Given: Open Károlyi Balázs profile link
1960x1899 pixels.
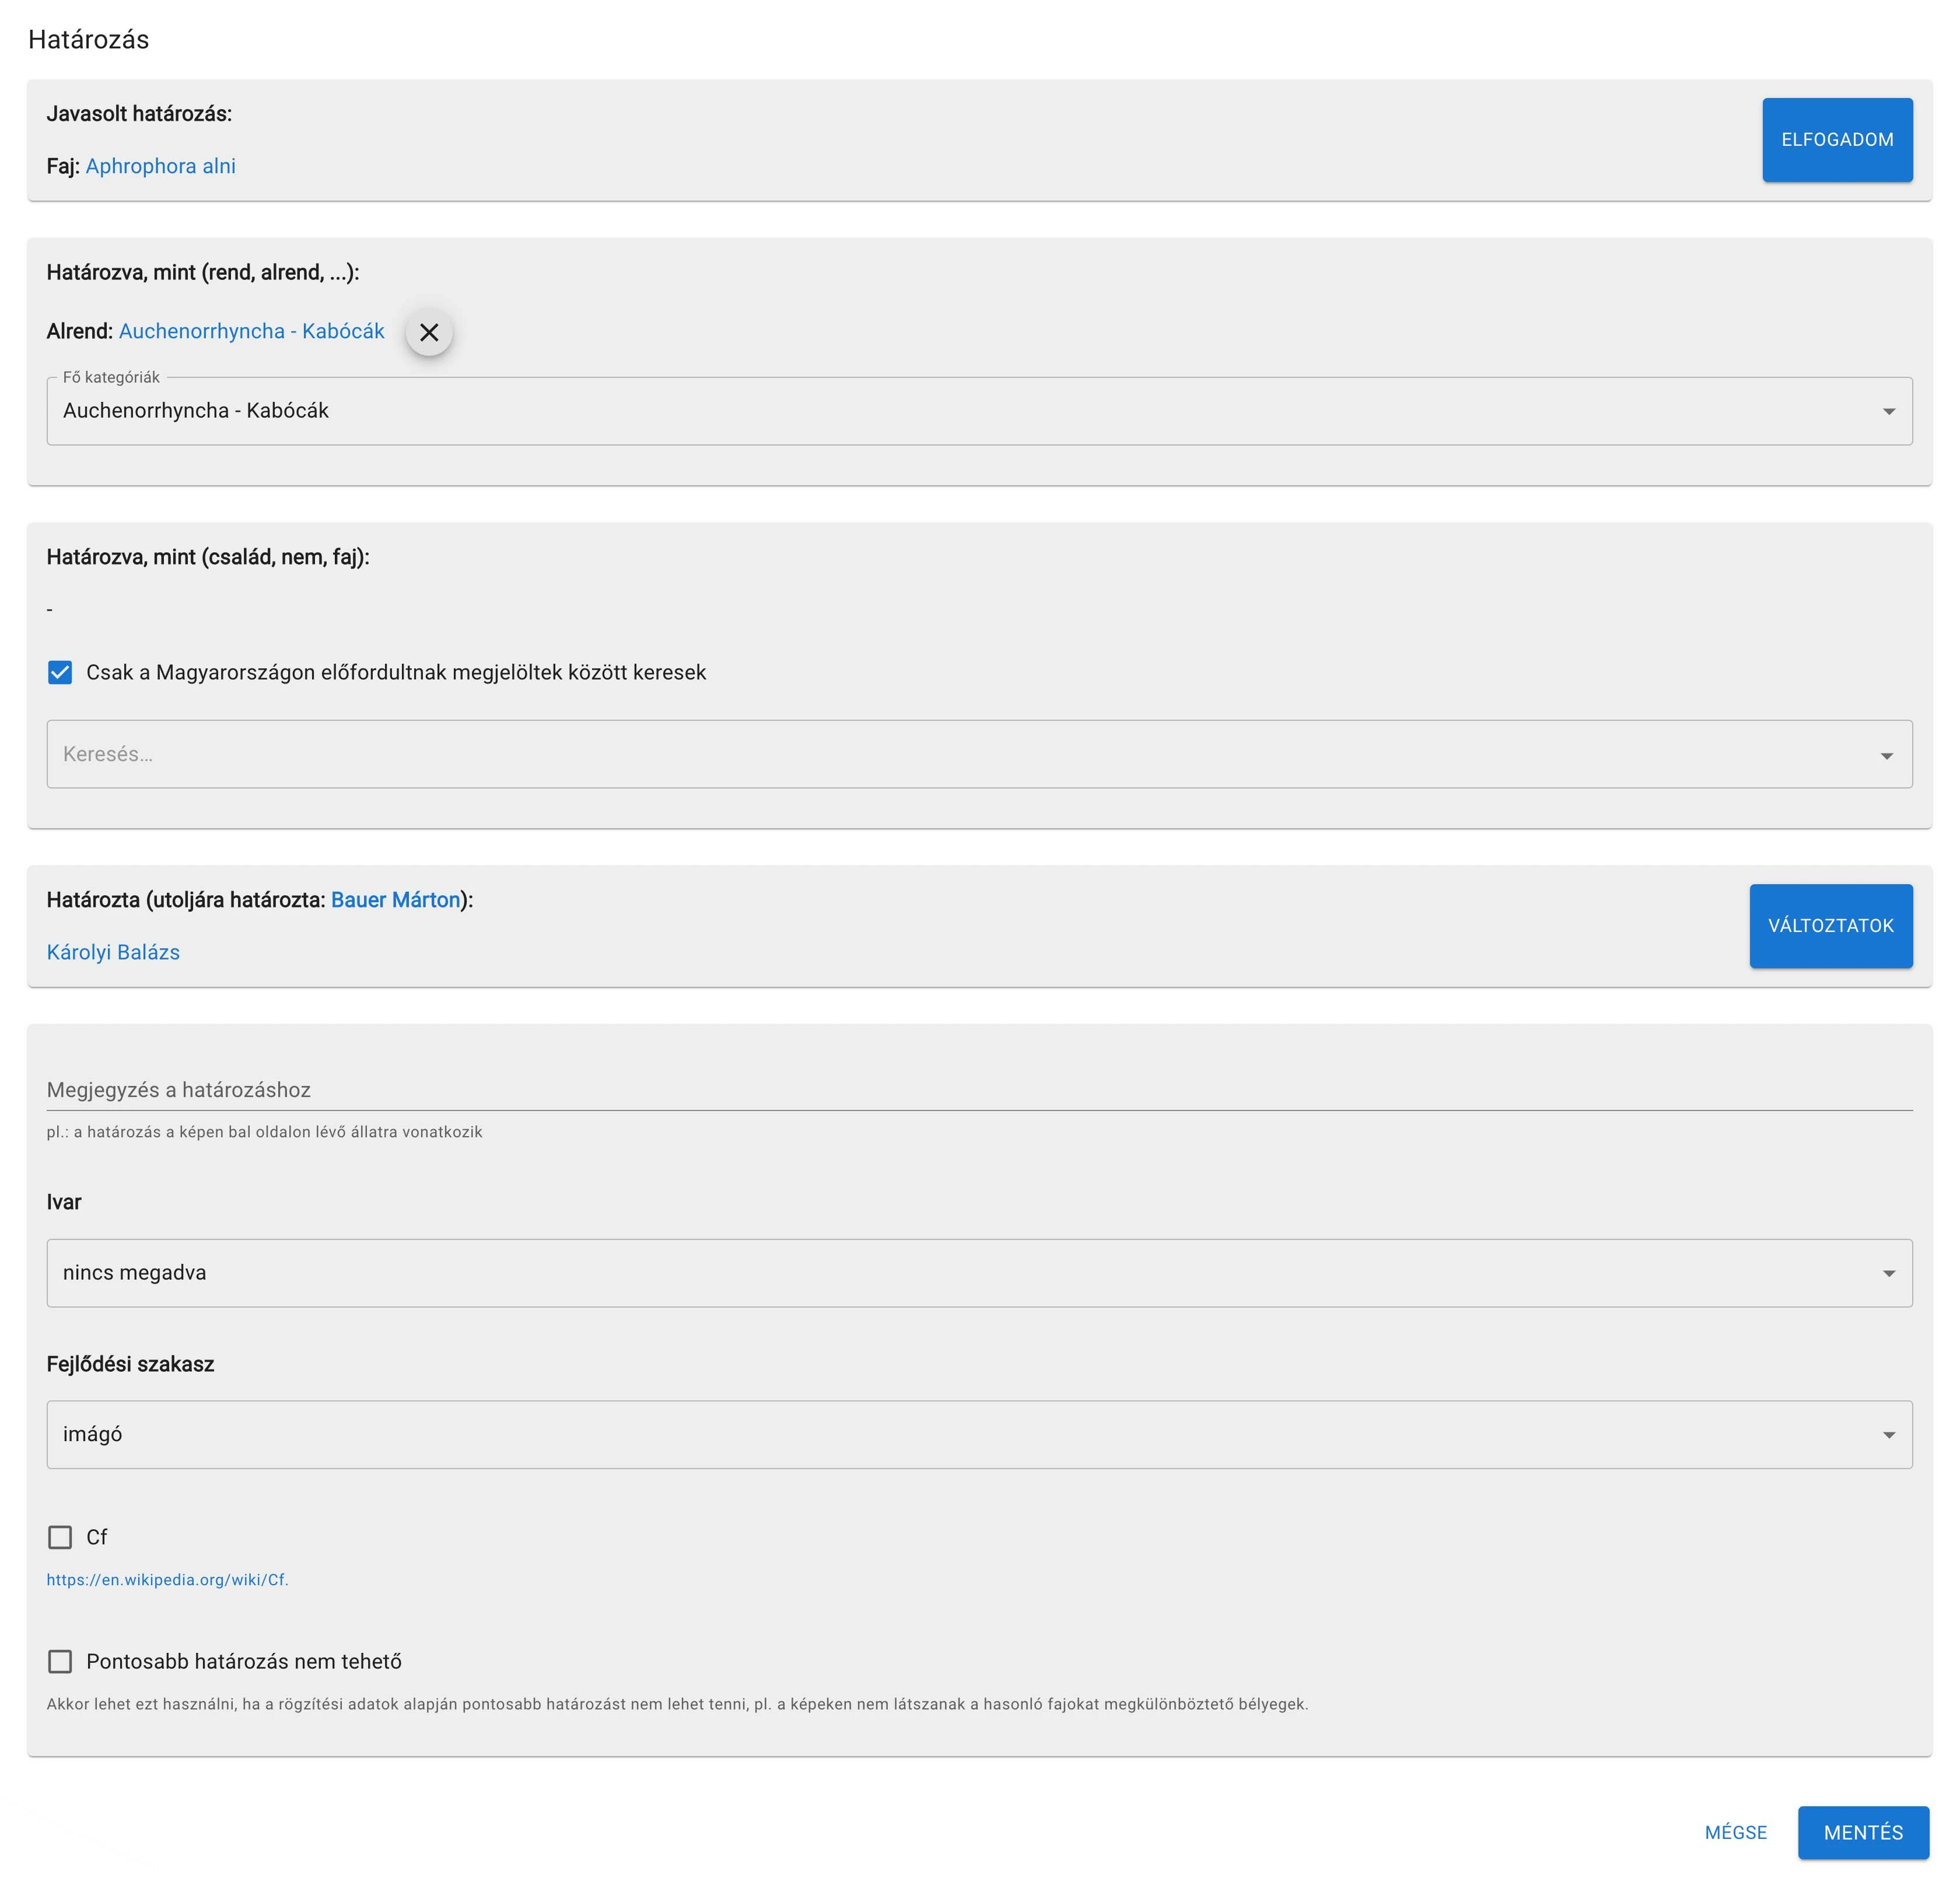Looking at the screenshot, I should (x=113, y=952).
